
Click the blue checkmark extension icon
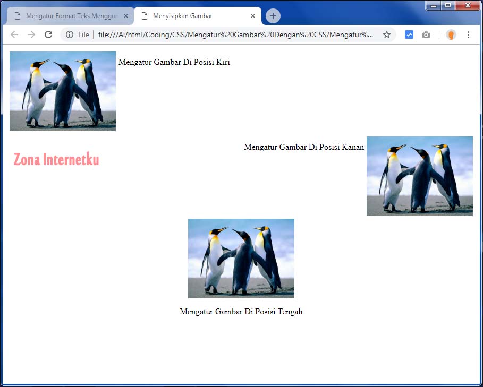[x=409, y=35]
